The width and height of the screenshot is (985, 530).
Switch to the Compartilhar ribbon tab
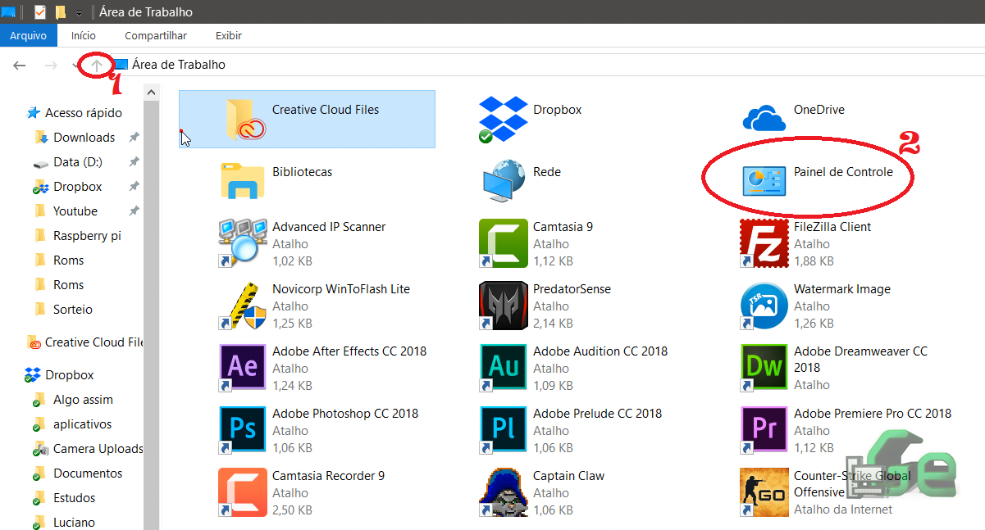tap(156, 35)
